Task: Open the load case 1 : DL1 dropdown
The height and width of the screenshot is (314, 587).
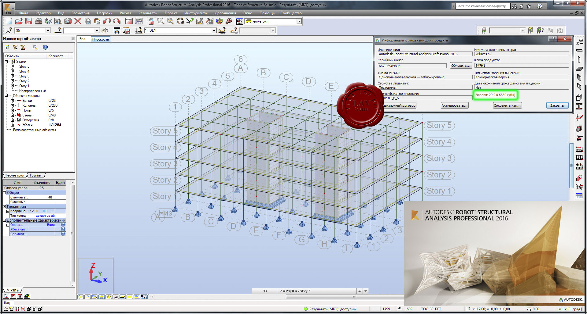Action: click(x=214, y=30)
